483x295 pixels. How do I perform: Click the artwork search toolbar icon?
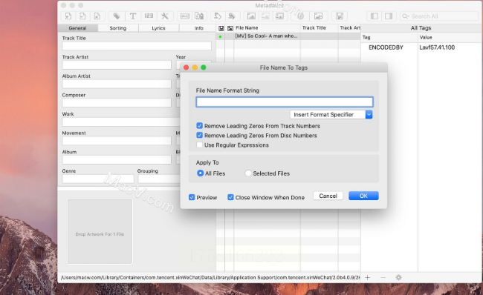pos(318,16)
